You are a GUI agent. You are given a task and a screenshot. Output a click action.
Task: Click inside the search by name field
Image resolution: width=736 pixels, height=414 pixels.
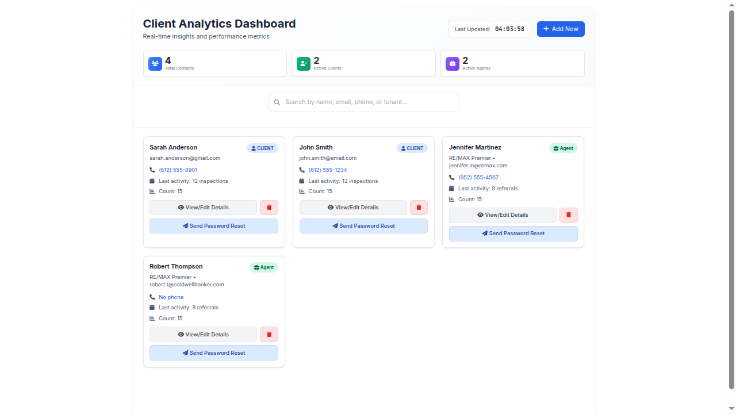coord(363,102)
